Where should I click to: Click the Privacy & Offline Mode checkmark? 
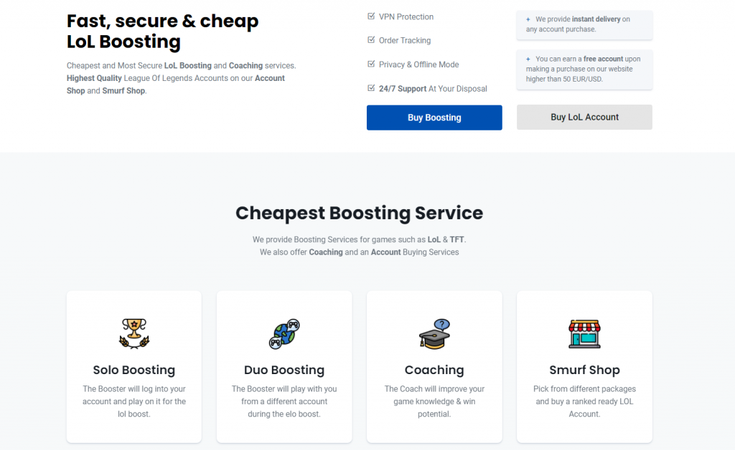click(x=371, y=64)
